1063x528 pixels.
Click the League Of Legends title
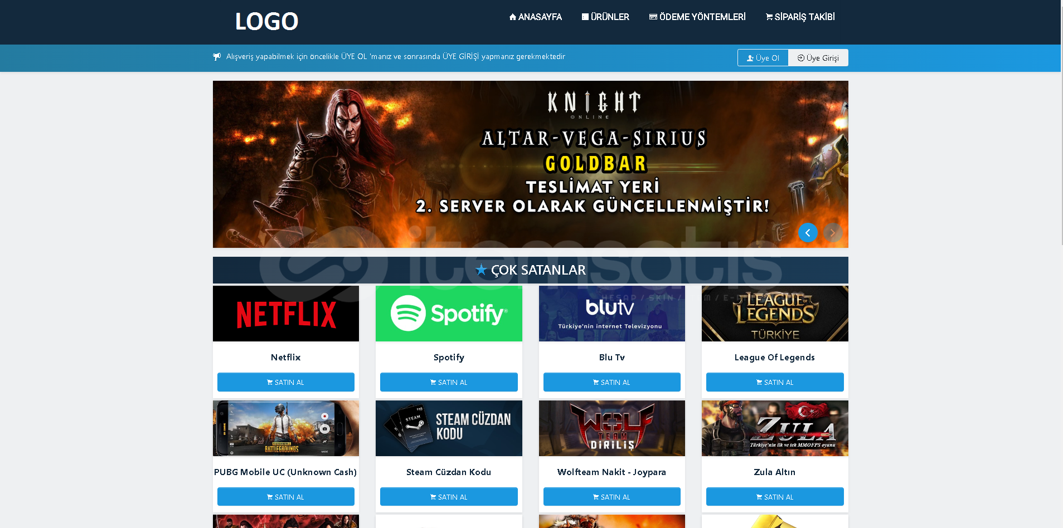[775, 358]
